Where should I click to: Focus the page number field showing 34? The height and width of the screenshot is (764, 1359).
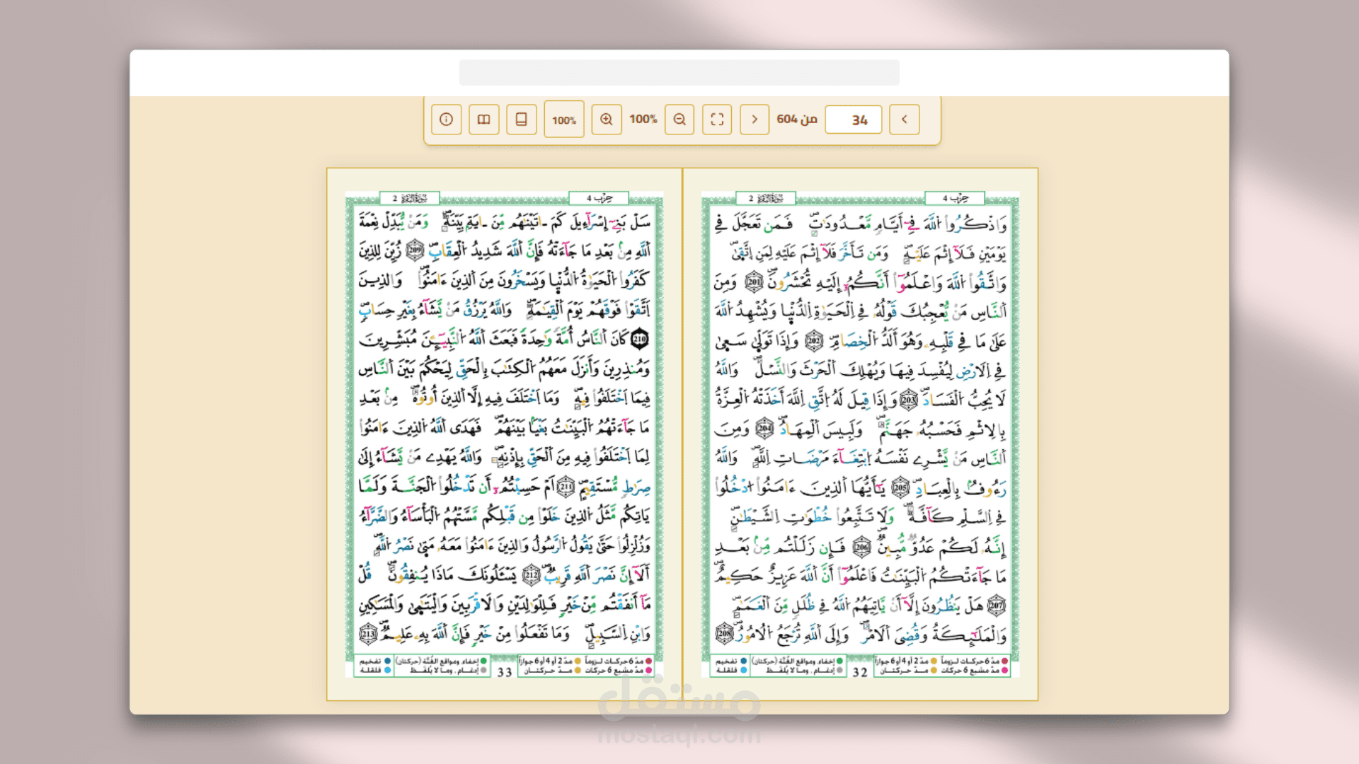point(854,120)
